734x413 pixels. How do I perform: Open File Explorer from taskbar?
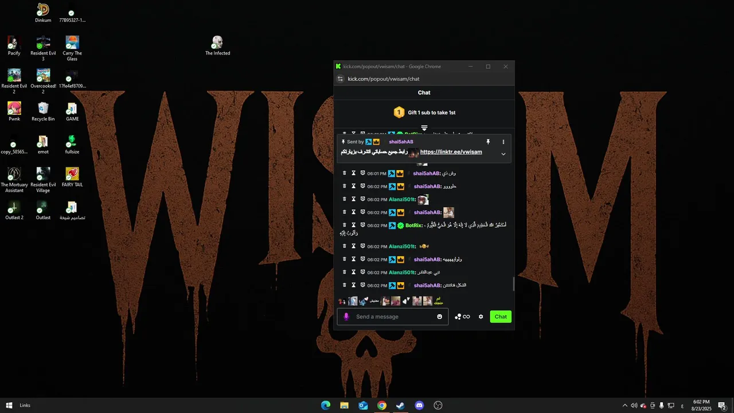[344, 406]
